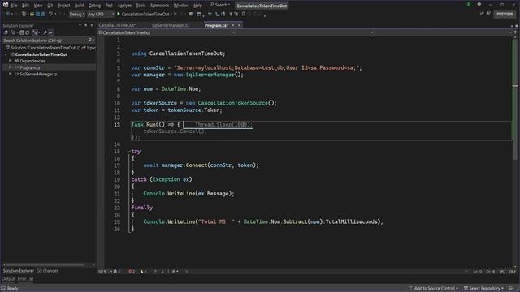Click the Search box in title bar
The height and width of the screenshot is (292, 520).
pyautogui.click(x=220, y=5)
